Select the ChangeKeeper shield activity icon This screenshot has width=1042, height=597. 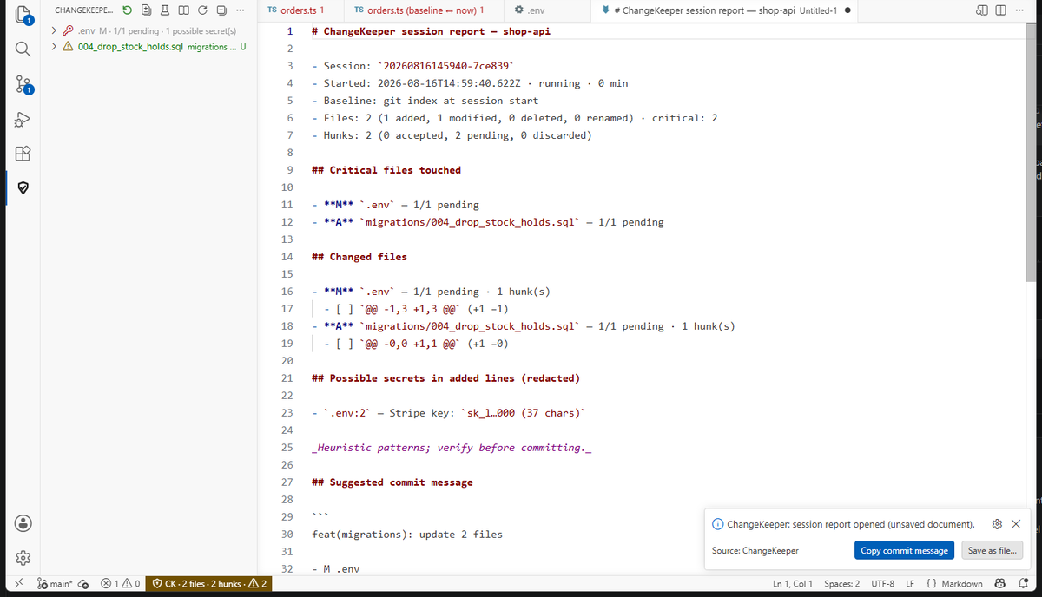(x=23, y=187)
